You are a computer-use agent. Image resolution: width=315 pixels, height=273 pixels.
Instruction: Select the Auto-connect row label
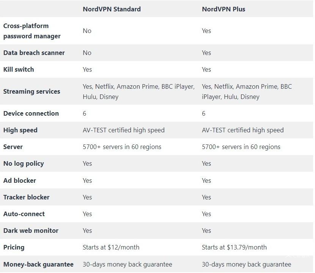point(24,214)
